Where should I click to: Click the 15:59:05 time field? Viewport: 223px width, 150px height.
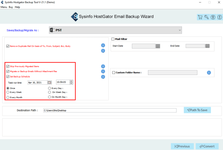coord(63,82)
